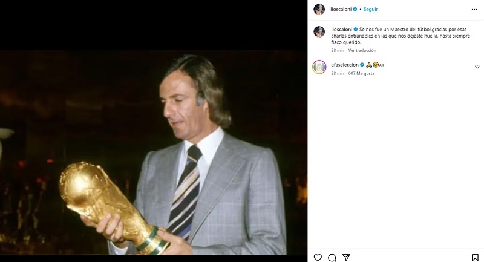Click the verified badge beside afaseleccion
Screen dimensions: 484x262
362,64
